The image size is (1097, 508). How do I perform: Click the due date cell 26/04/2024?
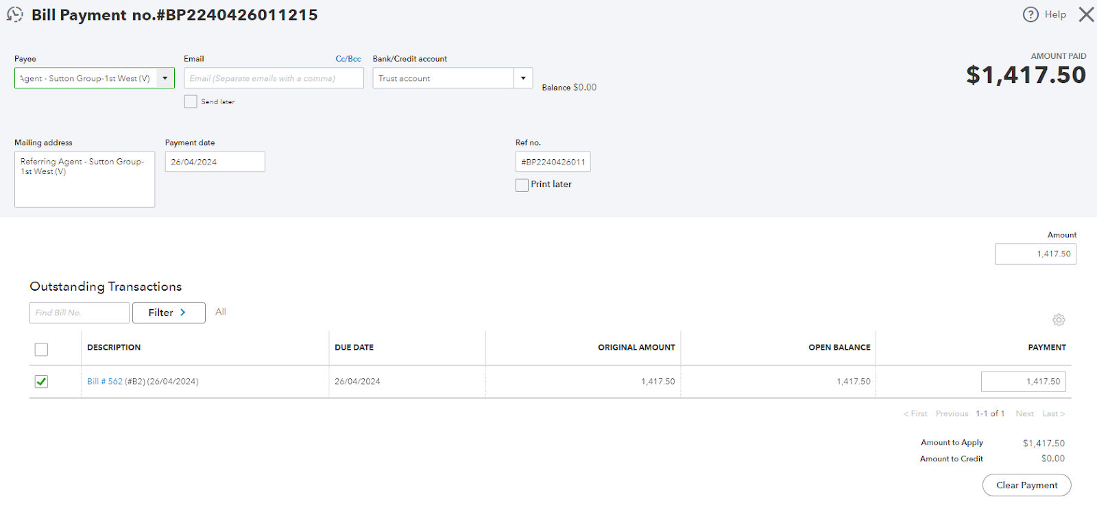coord(357,382)
